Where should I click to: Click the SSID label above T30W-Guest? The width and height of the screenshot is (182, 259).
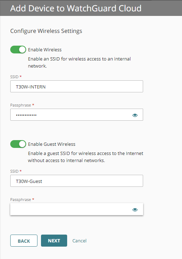click(14, 171)
